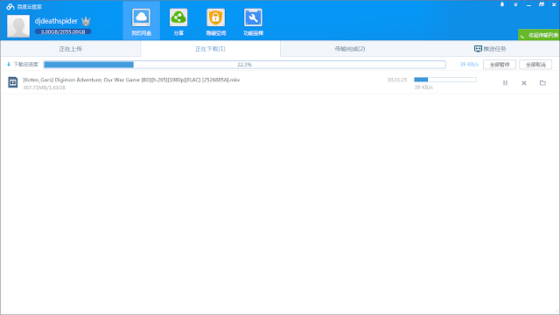
Task: Click the overall download progress bar 22.3%
Action: coord(245,65)
